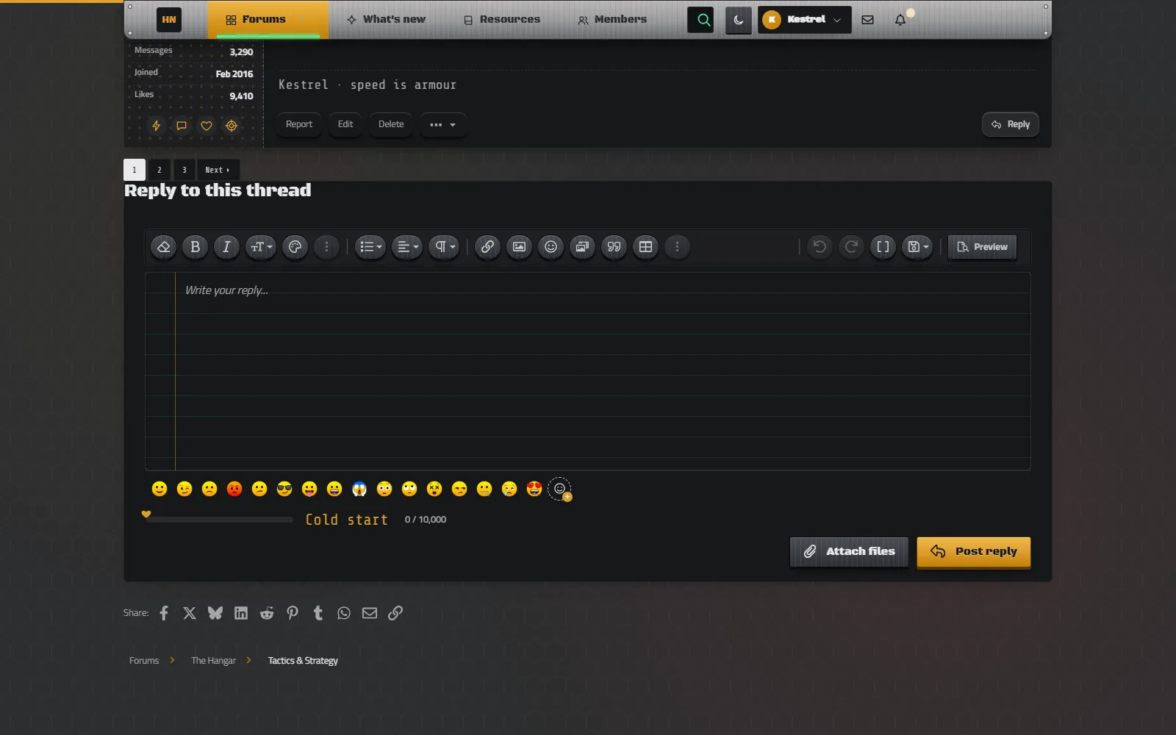The width and height of the screenshot is (1176, 735).
Task: Open the alerts bell icon
Action: tap(900, 20)
